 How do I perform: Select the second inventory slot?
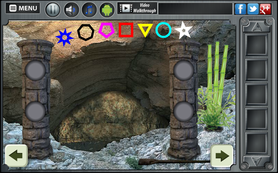pos(256,70)
